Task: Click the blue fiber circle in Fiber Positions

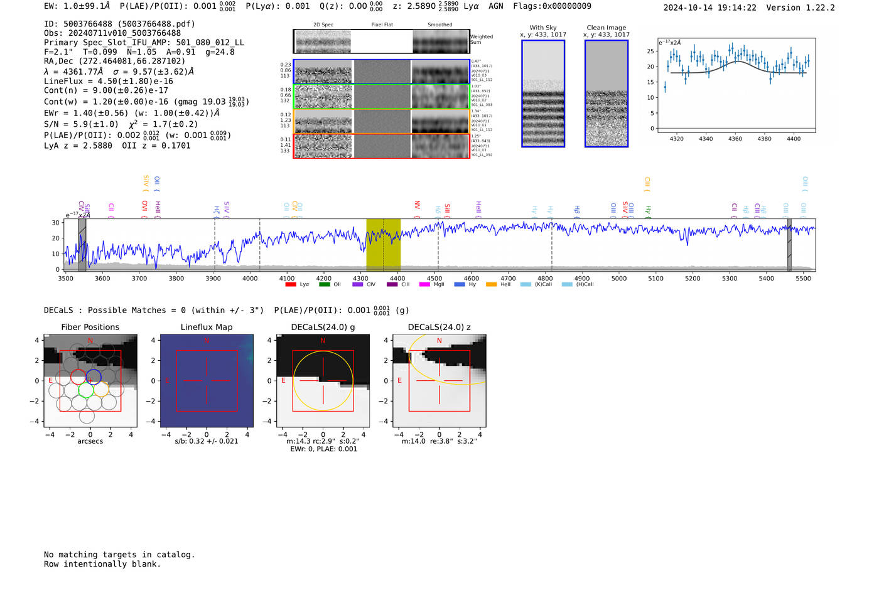Action: [x=94, y=376]
